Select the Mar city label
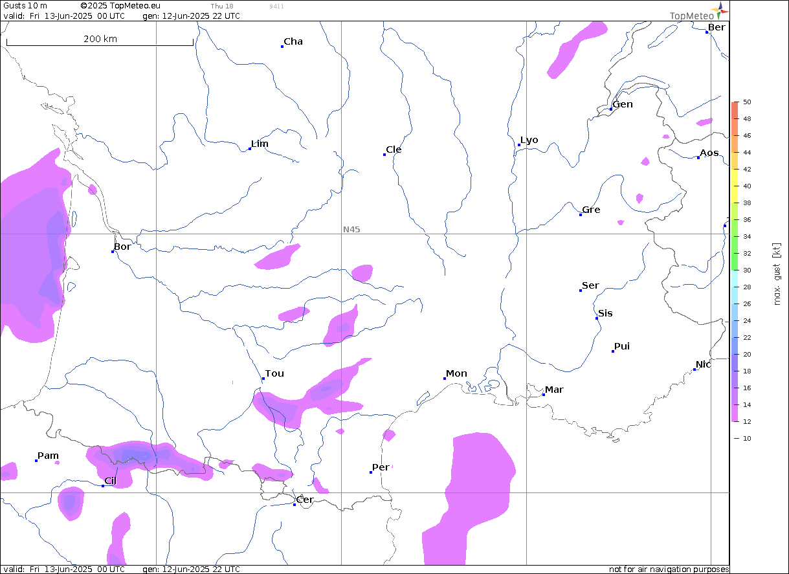Image resolution: width=789 pixels, height=574 pixels. click(554, 390)
